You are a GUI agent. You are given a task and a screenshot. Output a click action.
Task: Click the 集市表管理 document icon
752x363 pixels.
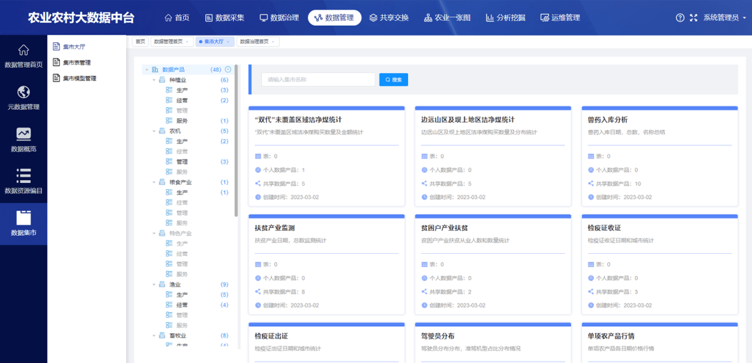56,63
